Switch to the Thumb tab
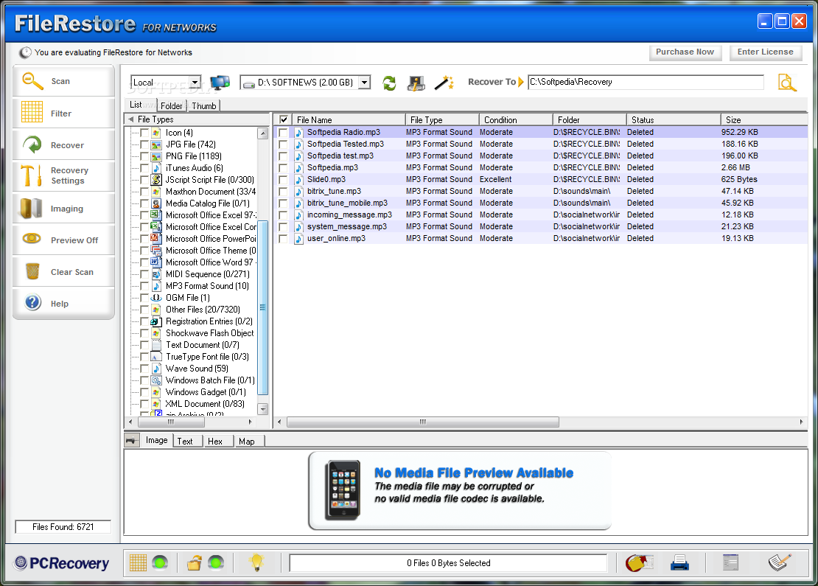The image size is (818, 586). coord(204,106)
